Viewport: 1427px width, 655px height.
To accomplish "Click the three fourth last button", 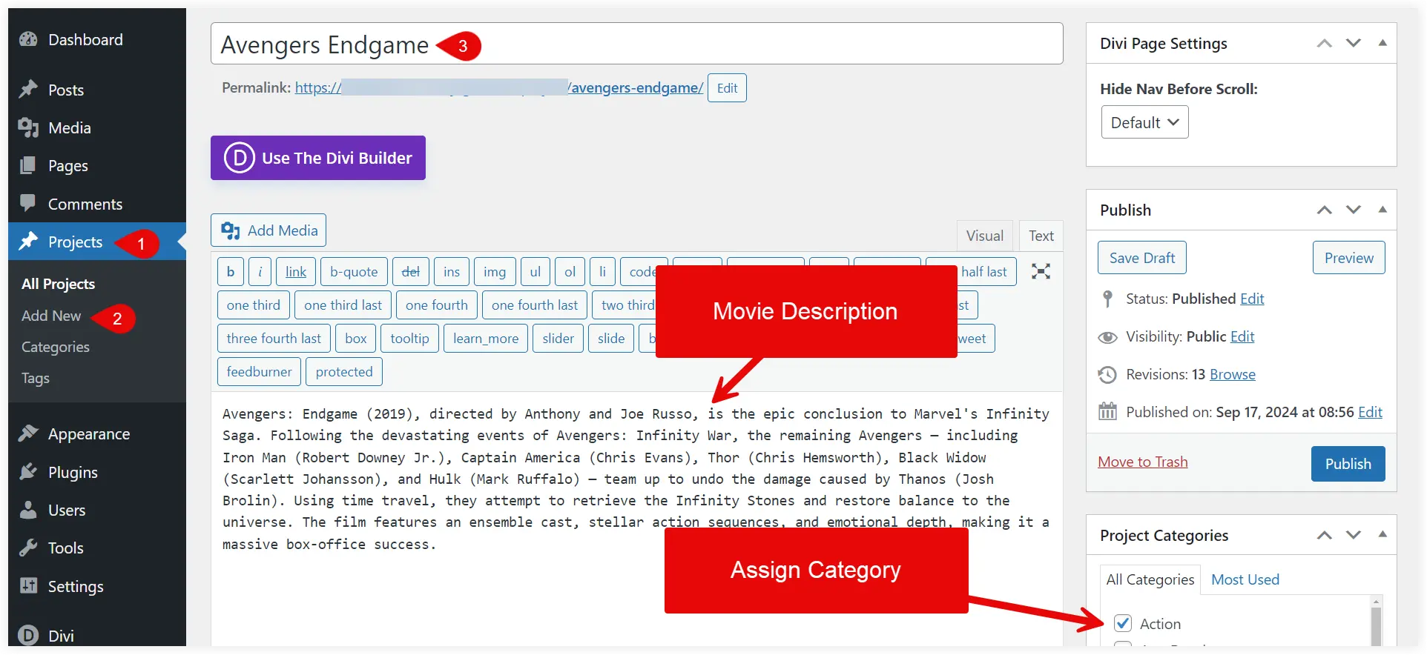I will (274, 339).
